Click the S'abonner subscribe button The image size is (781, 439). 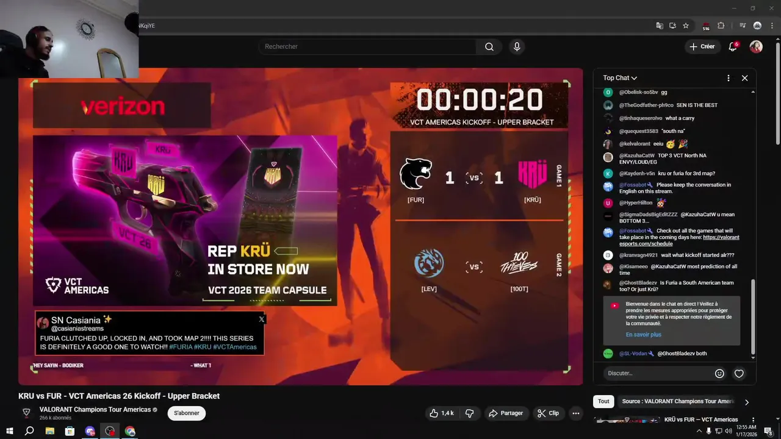coord(187,413)
